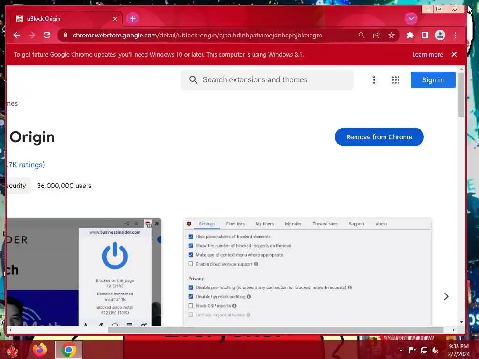Click the Sign in button
The width and height of the screenshot is (479, 359).
(x=433, y=79)
